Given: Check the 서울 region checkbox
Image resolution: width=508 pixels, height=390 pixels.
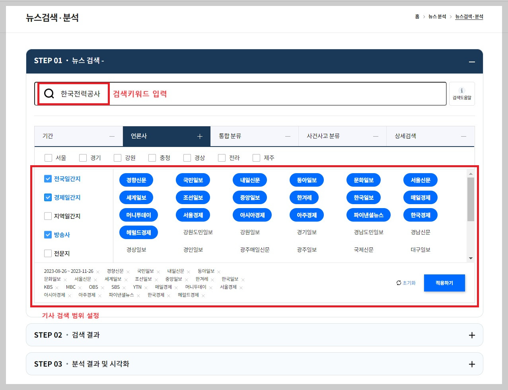Looking at the screenshot, I should point(49,158).
